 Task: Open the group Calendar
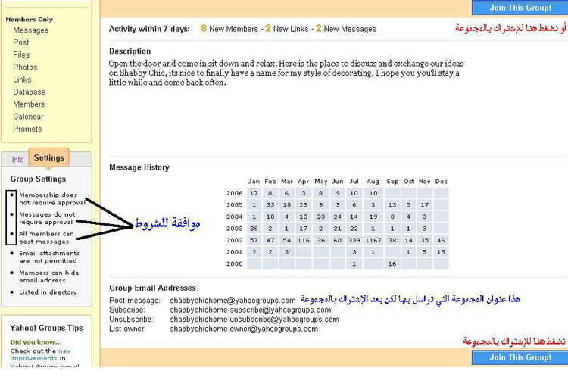(29, 117)
